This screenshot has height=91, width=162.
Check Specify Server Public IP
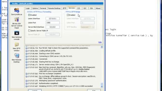click(x=29, y=31)
